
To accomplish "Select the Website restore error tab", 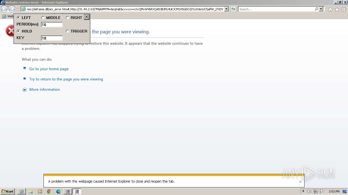I will [x=7, y=16].
